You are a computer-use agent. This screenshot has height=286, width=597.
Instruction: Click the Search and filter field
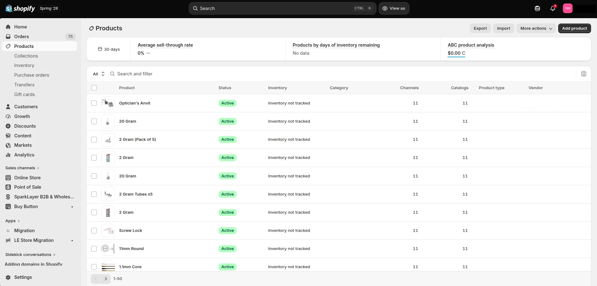point(341,74)
